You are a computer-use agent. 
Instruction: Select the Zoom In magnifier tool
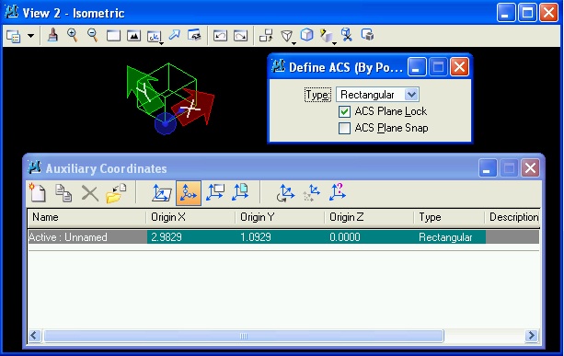coord(73,36)
